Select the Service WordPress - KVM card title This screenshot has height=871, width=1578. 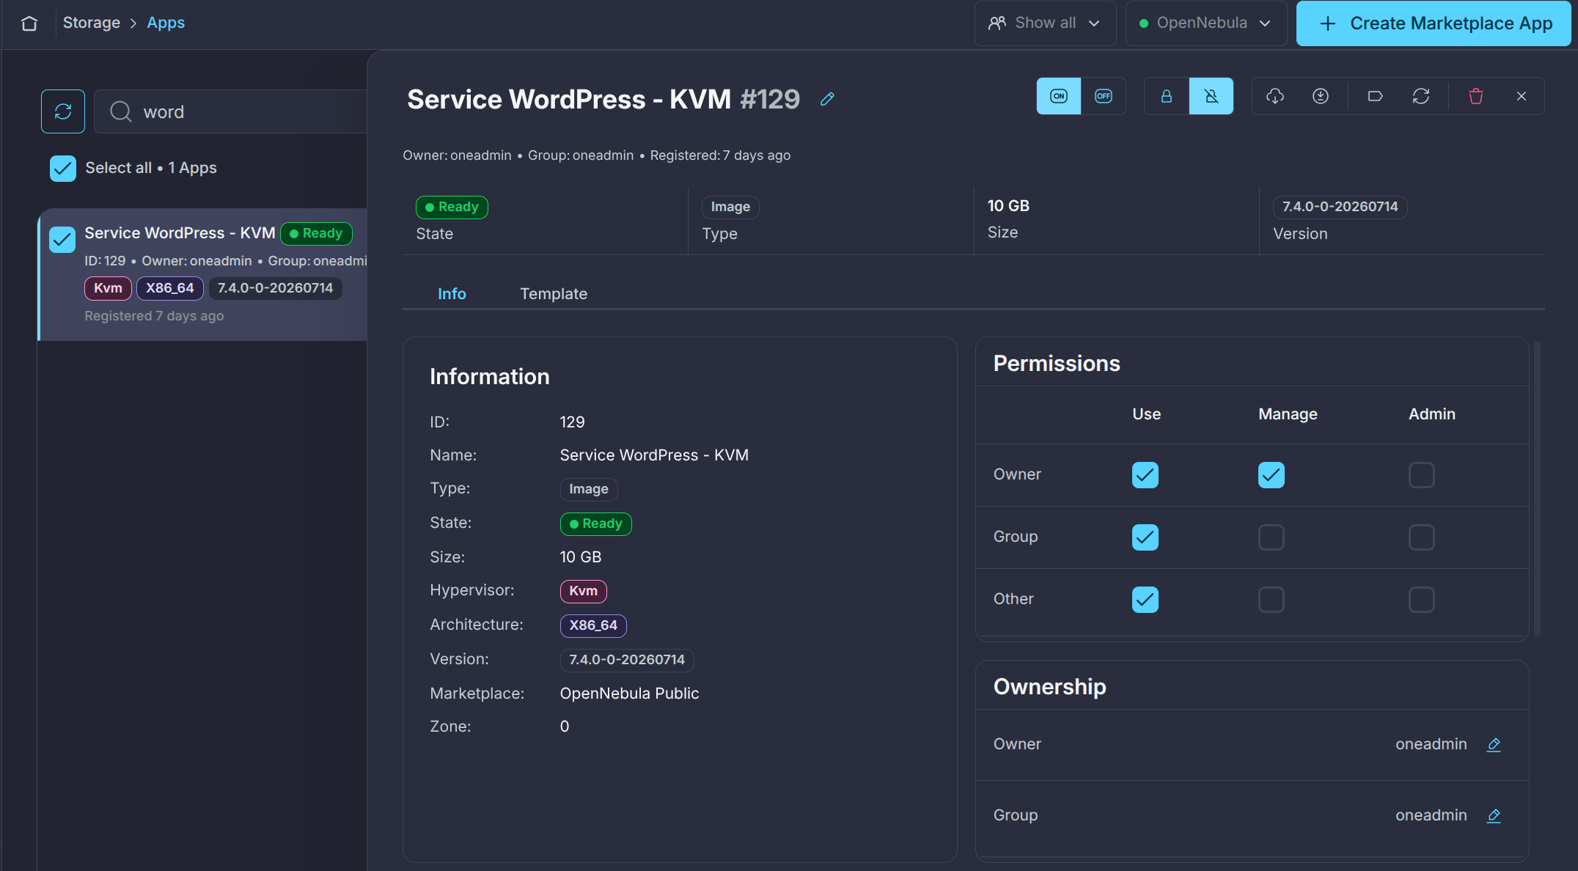click(x=180, y=233)
